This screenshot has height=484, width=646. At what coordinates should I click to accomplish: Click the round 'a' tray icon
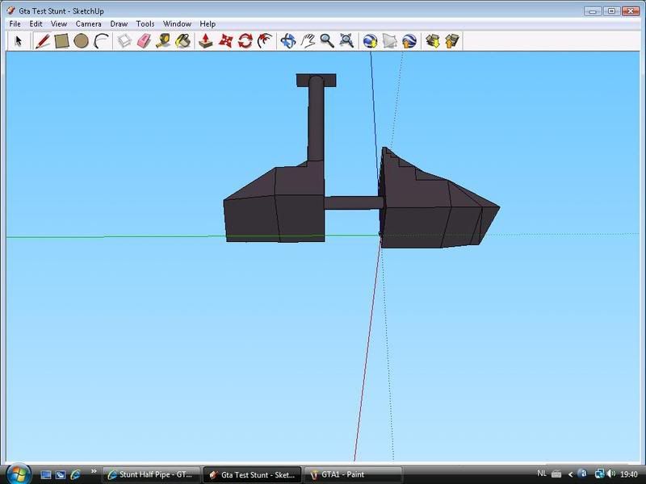tap(582, 474)
